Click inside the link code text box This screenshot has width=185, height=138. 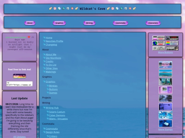20,84
